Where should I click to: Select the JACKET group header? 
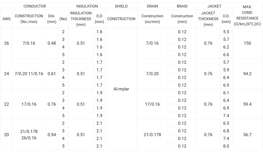point(214,6)
